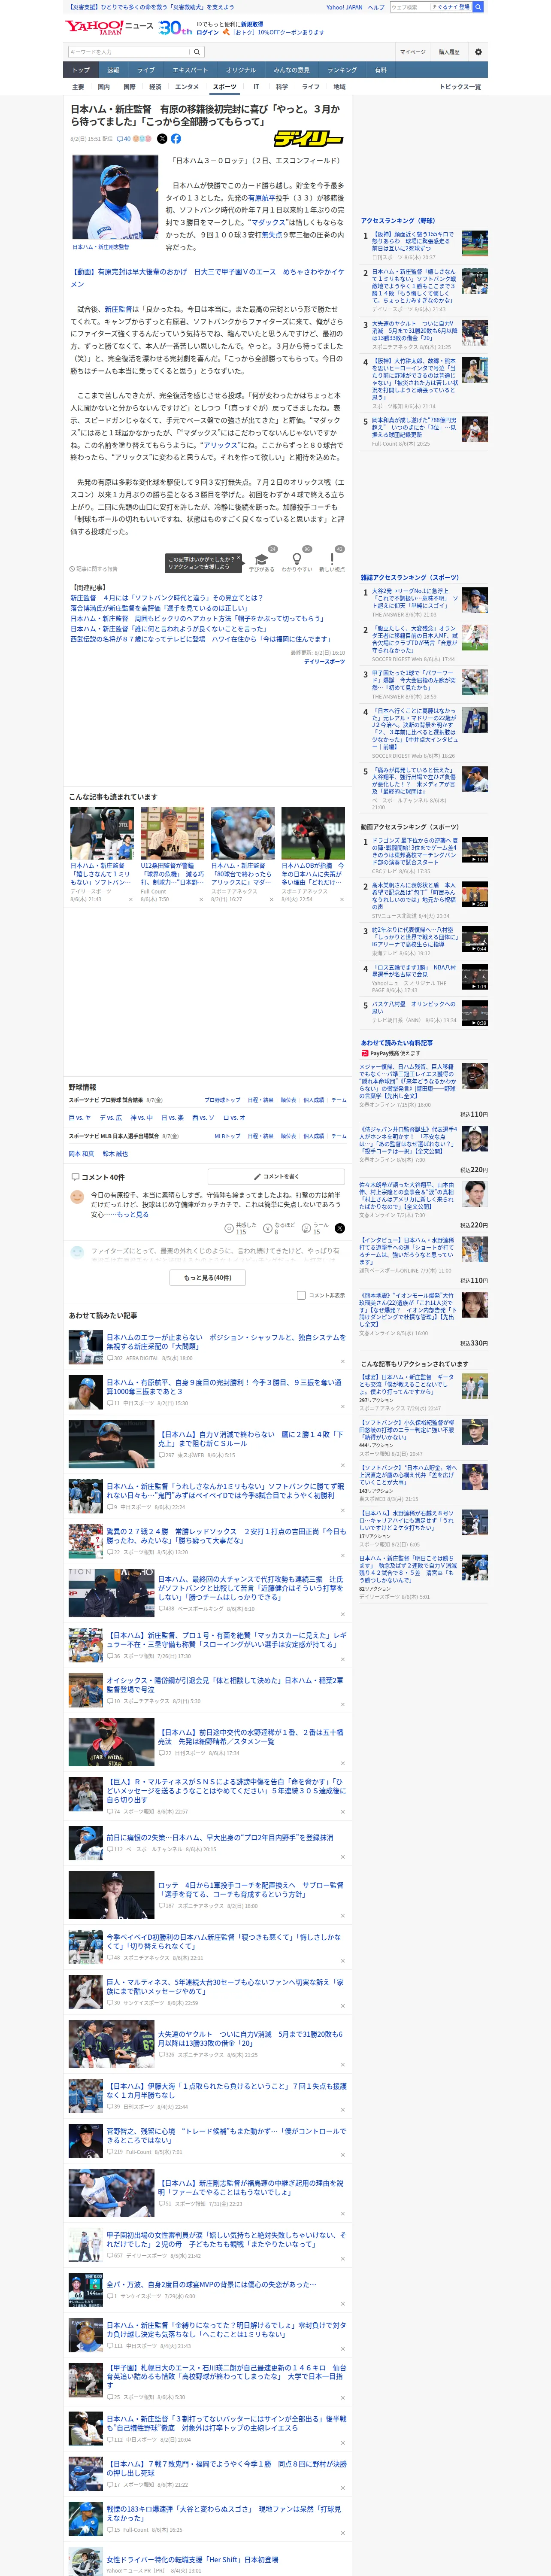Open Yahoo! JAPAN link in top bar

[344, 7]
